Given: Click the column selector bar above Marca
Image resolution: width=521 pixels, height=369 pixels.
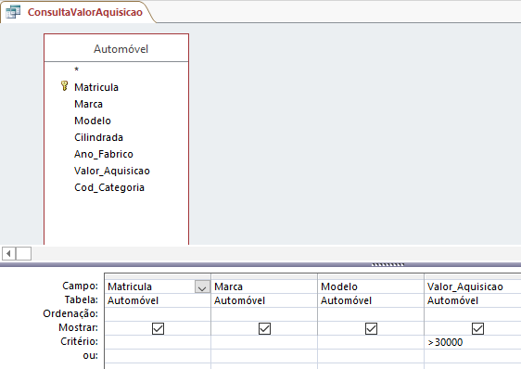Looking at the screenshot, I should point(264,276).
